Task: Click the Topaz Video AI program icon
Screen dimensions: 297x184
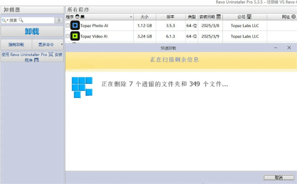Action: 75,36
